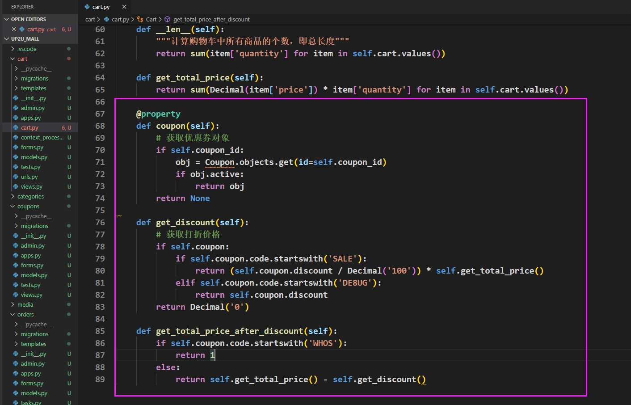631x405 pixels.
Task: Click Python icon of orders/models.py
Action: click(16, 393)
